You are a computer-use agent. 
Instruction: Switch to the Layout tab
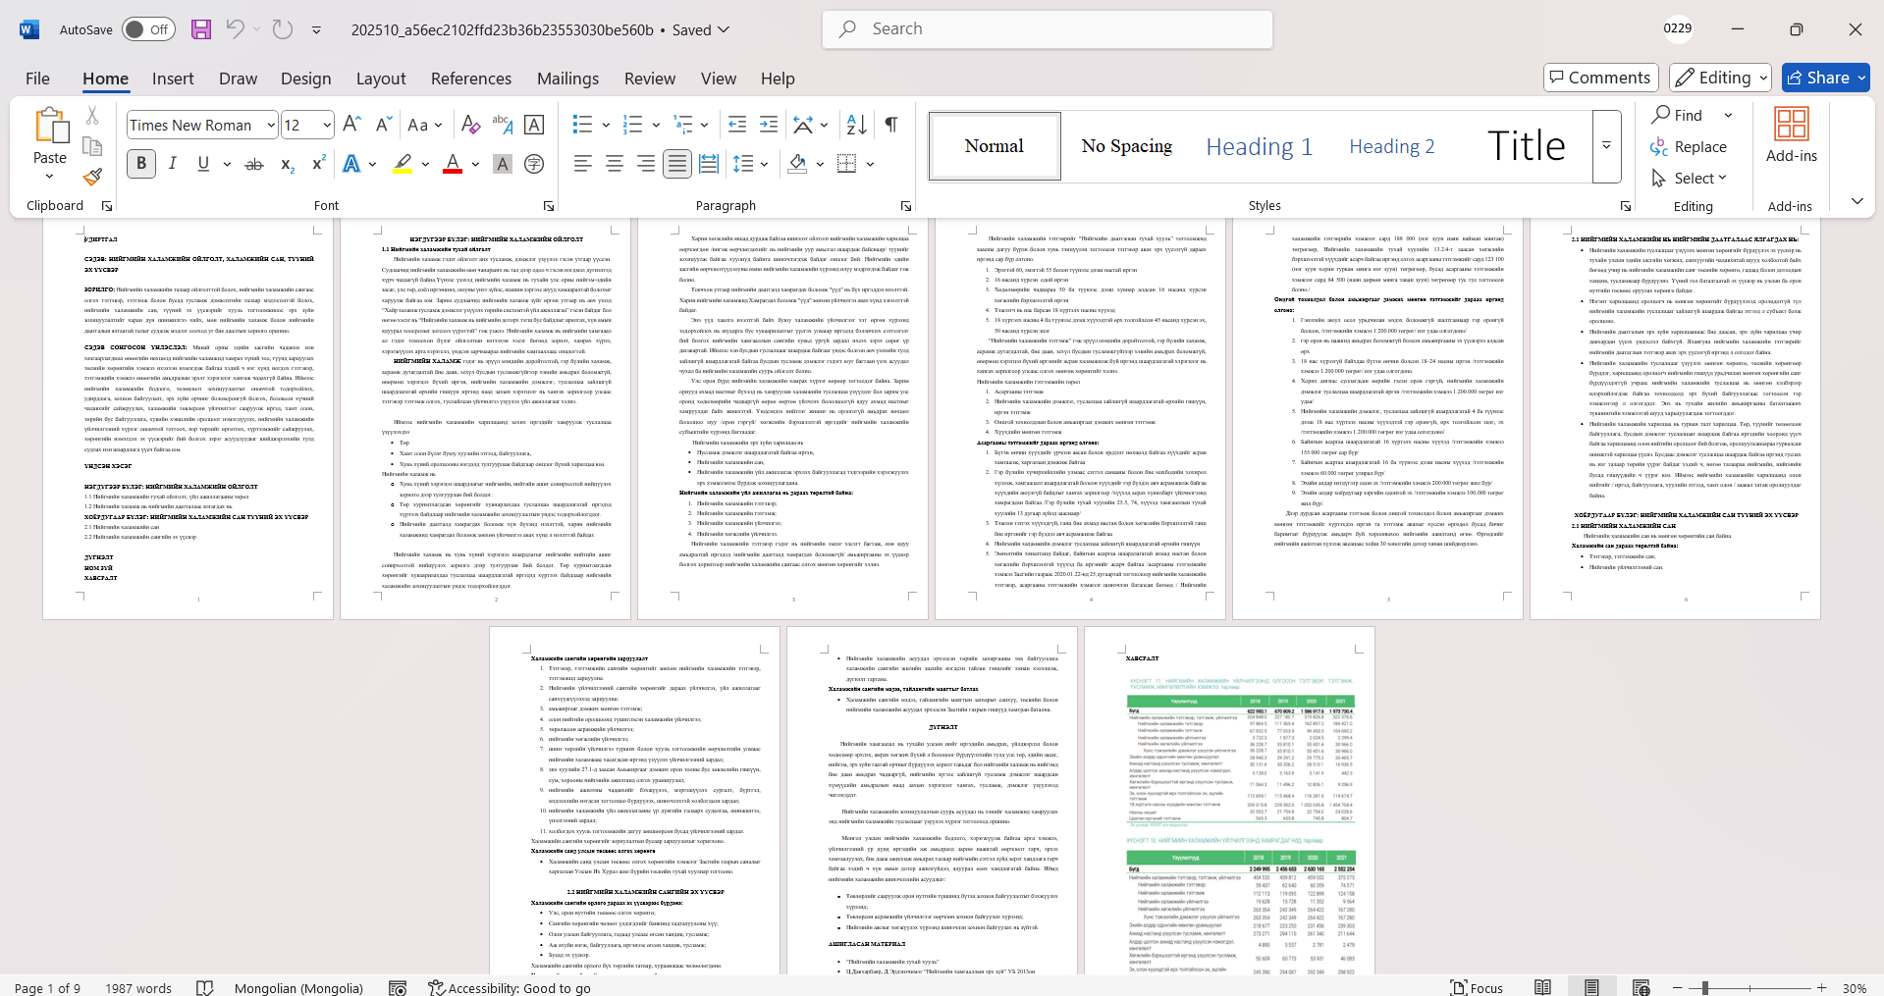pyautogui.click(x=380, y=79)
